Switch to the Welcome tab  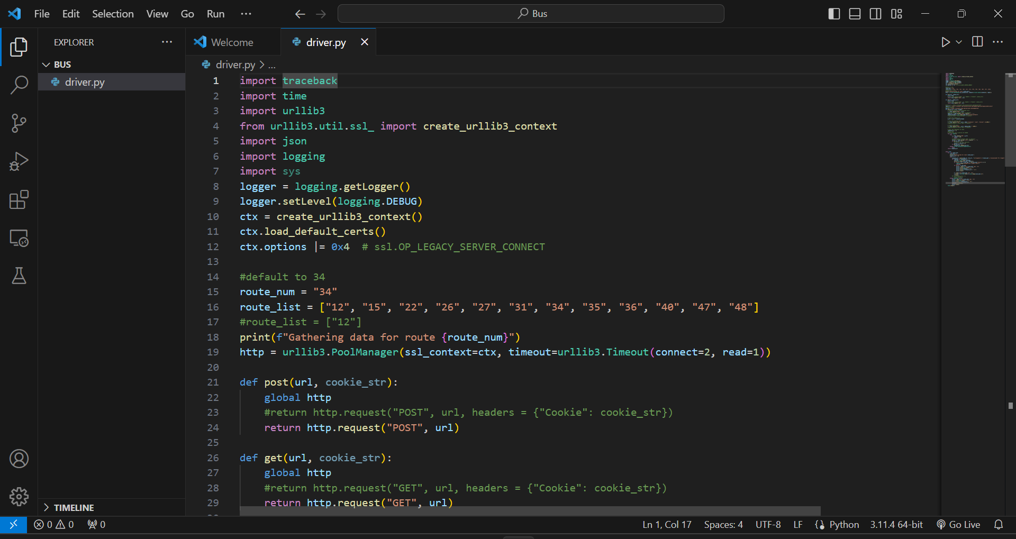pyautogui.click(x=231, y=42)
